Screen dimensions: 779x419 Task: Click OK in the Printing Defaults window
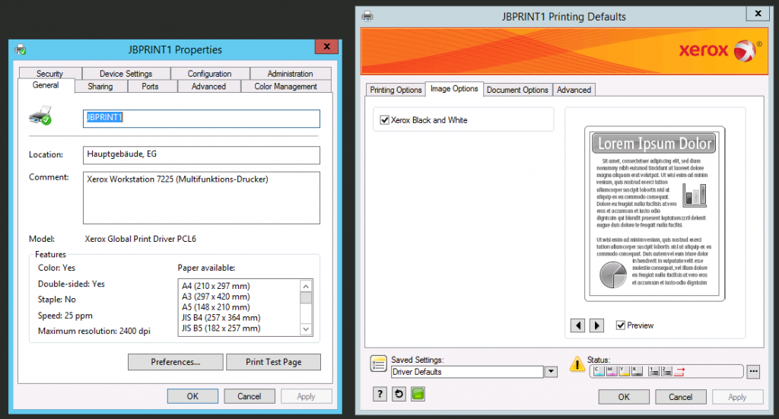624,397
